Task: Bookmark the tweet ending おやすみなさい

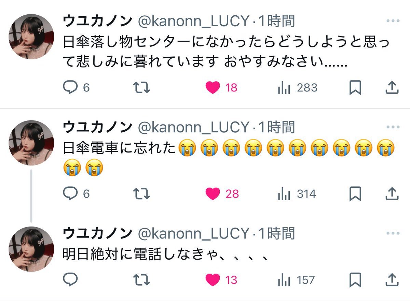Action: [355, 88]
